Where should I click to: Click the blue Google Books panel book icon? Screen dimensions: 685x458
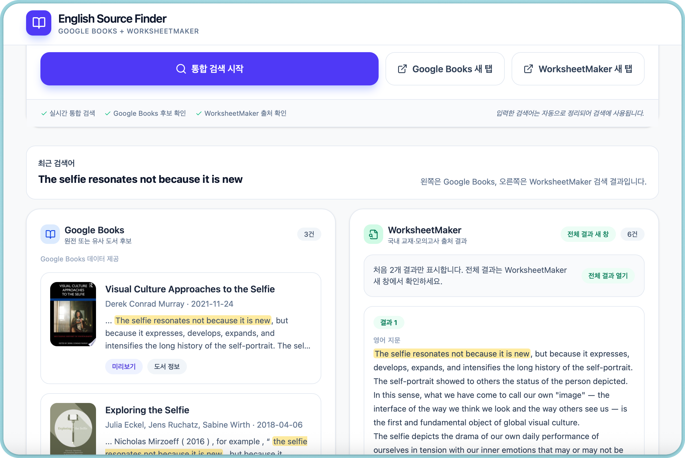click(x=50, y=234)
